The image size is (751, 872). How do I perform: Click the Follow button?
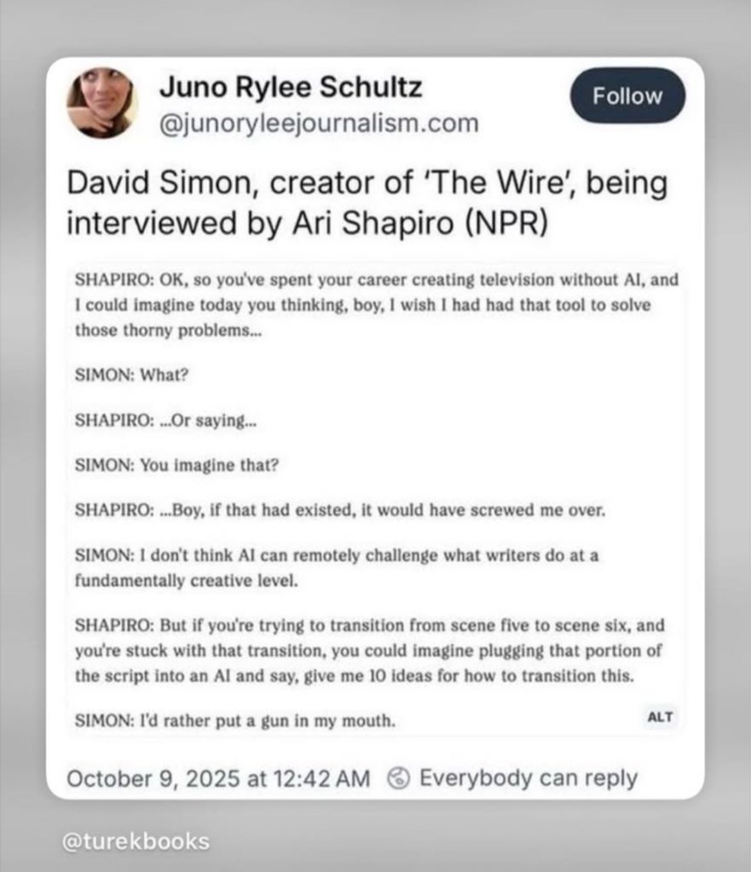pyautogui.click(x=627, y=96)
